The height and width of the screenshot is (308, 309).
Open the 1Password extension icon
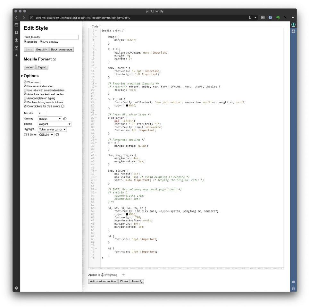[270, 18]
